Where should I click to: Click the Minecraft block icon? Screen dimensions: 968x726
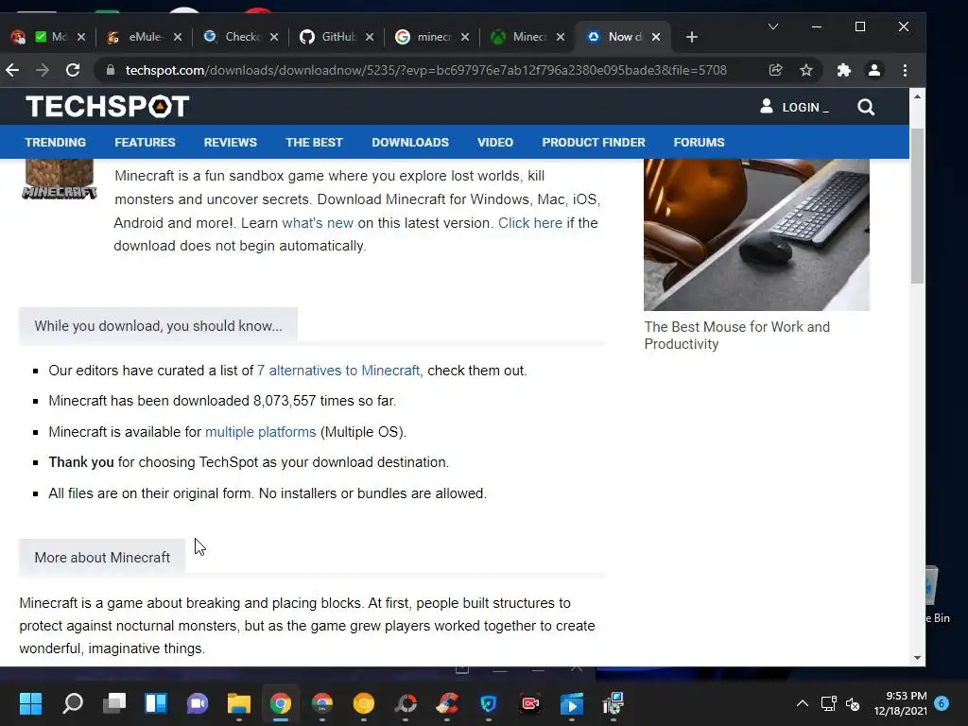[60, 179]
